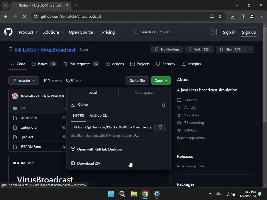View the 1 branch link

(x=52, y=80)
